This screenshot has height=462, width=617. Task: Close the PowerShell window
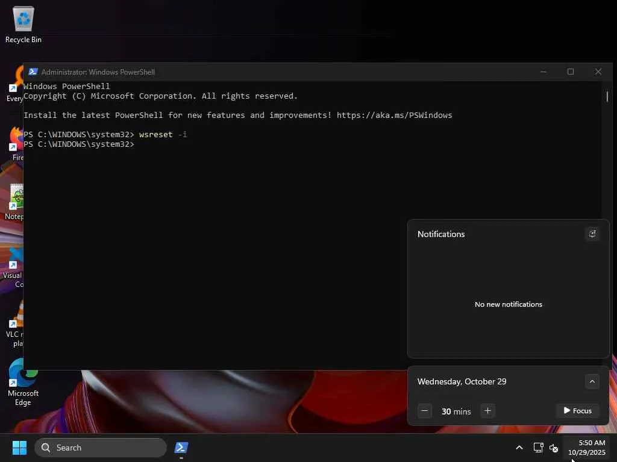pyautogui.click(x=598, y=72)
